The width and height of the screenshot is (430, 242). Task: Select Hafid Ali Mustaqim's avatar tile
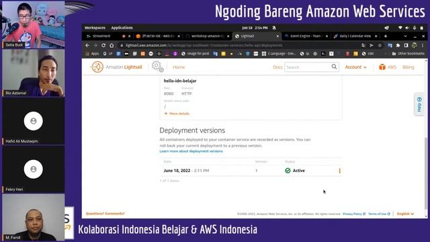33,121
